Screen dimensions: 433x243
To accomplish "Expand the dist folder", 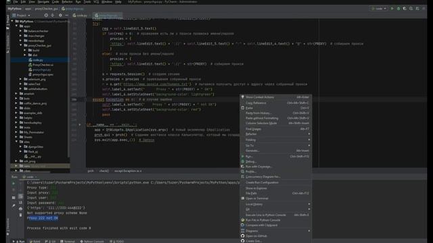I will tap(25, 55).
